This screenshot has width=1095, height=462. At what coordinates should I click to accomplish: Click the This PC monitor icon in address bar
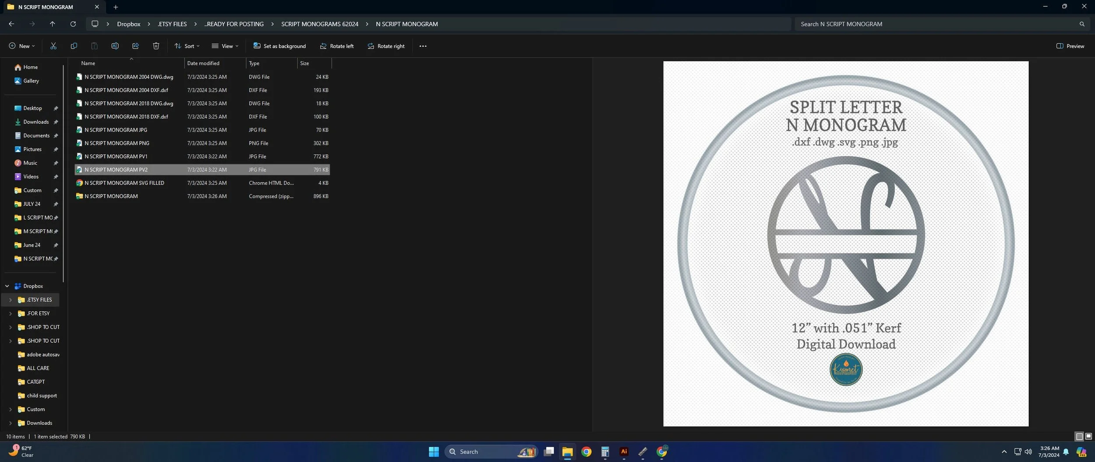95,24
